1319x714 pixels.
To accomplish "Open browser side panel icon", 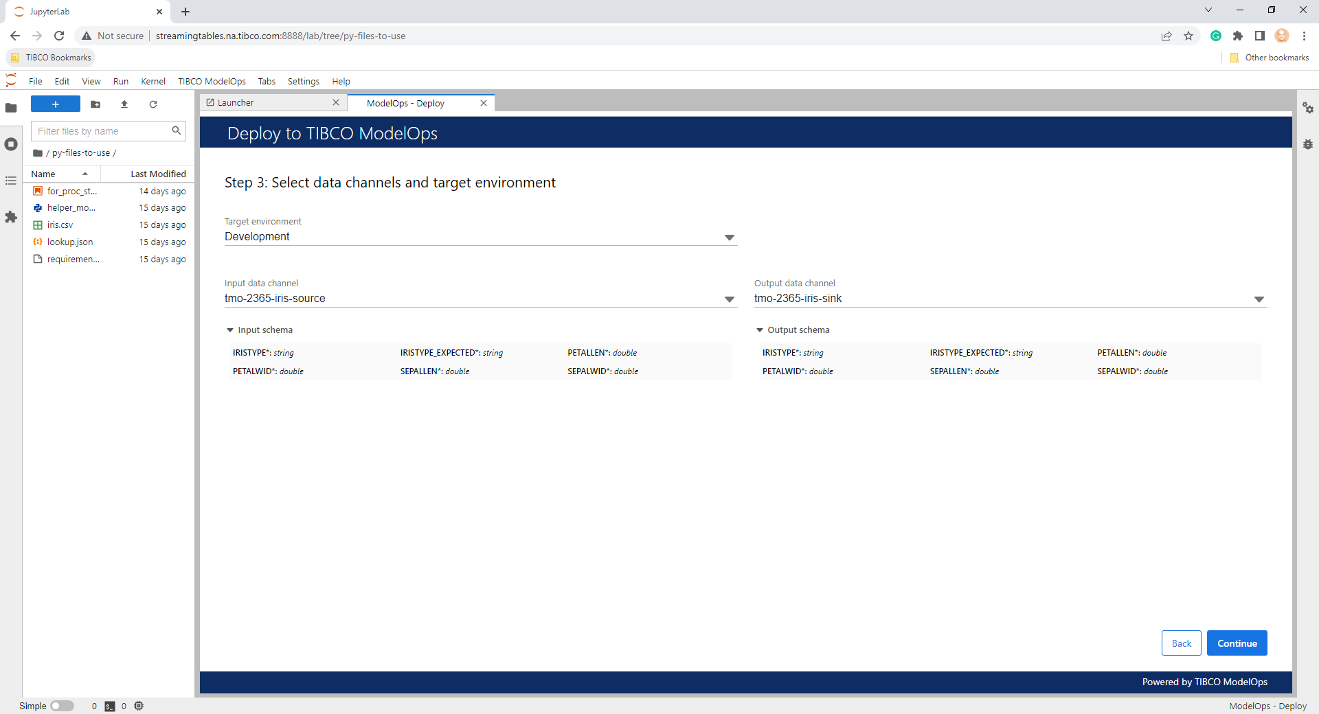I will pyautogui.click(x=1260, y=36).
